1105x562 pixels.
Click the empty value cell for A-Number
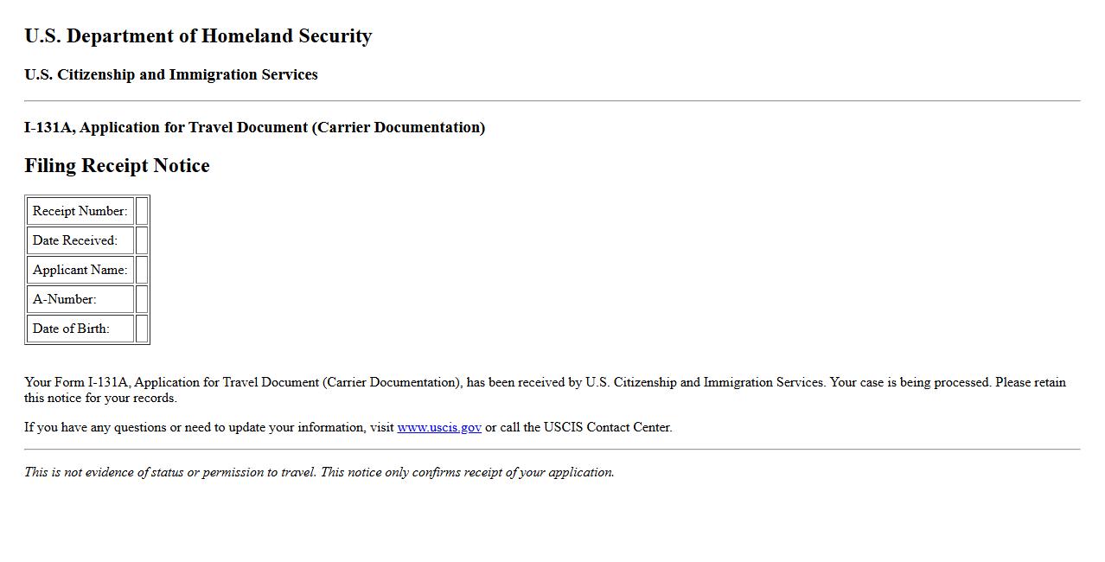(142, 299)
